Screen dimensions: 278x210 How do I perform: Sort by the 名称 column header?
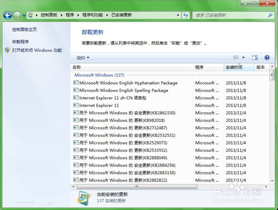pyautogui.click(x=132, y=67)
